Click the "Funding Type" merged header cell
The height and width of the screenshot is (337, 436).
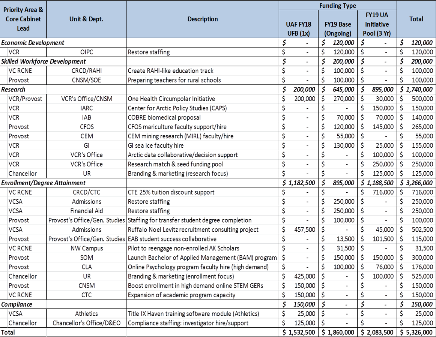(338, 6)
